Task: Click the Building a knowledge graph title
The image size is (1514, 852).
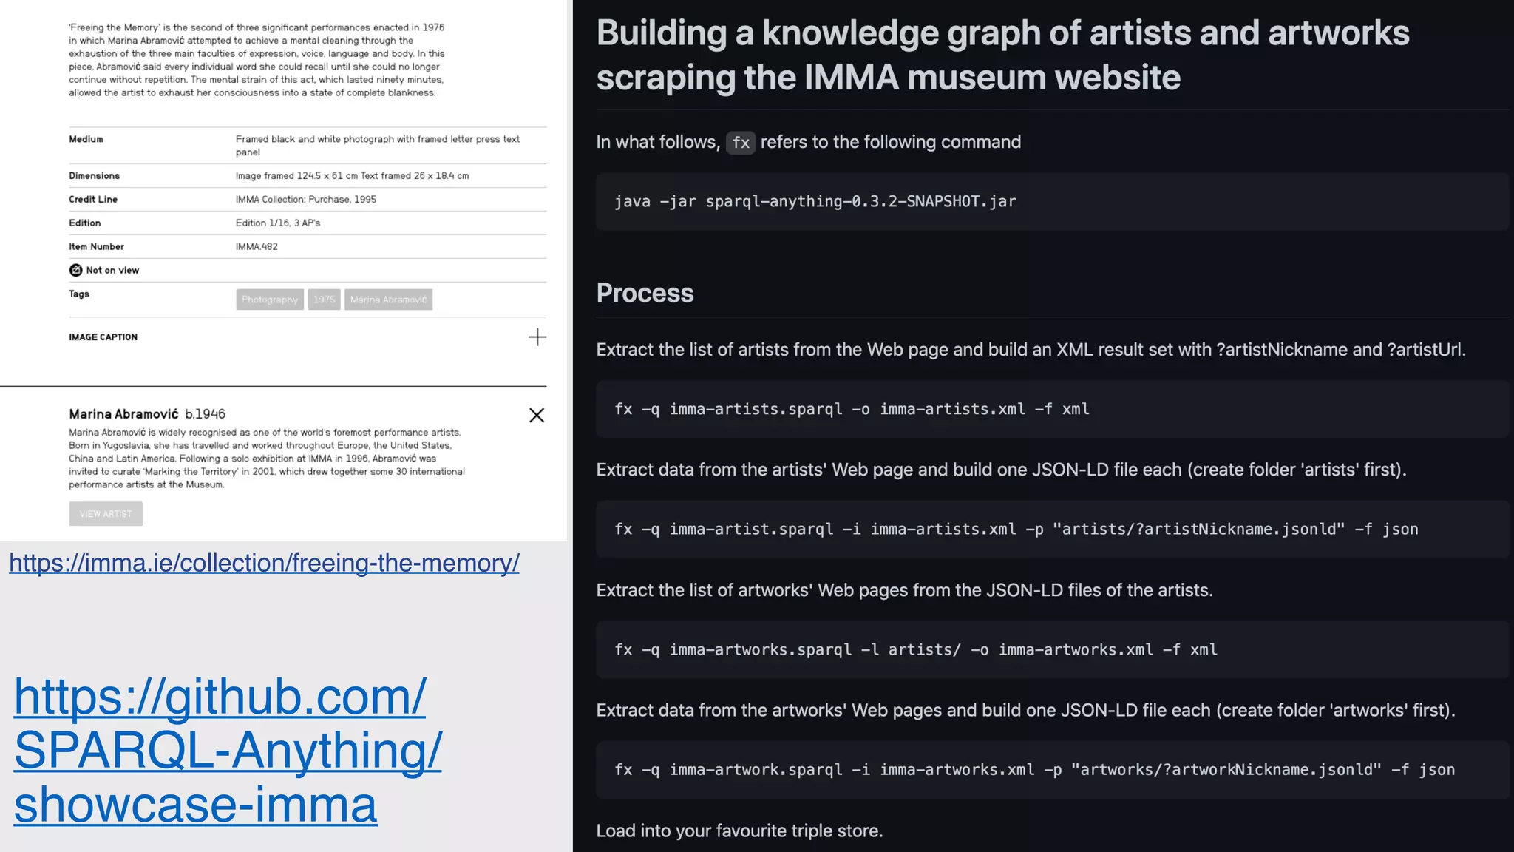Action: click(x=1003, y=55)
